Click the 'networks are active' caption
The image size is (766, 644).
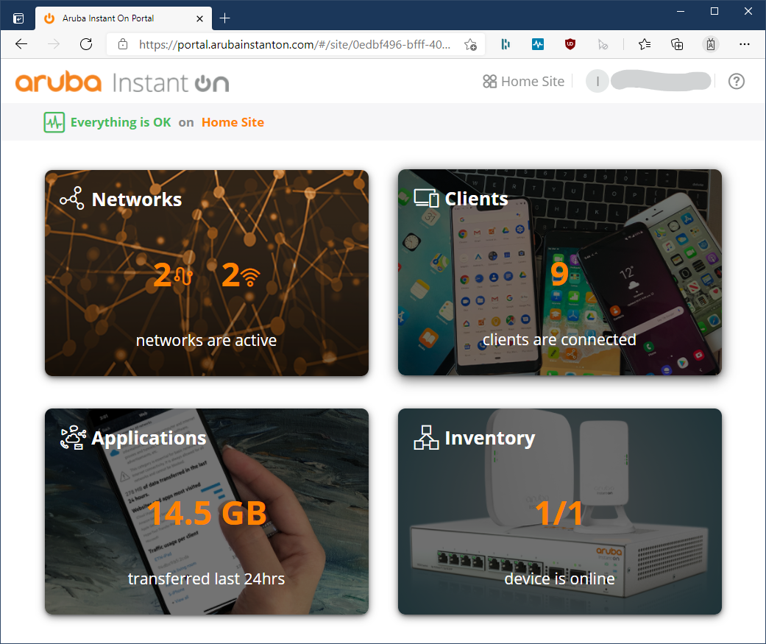click(x=206, y=340)
